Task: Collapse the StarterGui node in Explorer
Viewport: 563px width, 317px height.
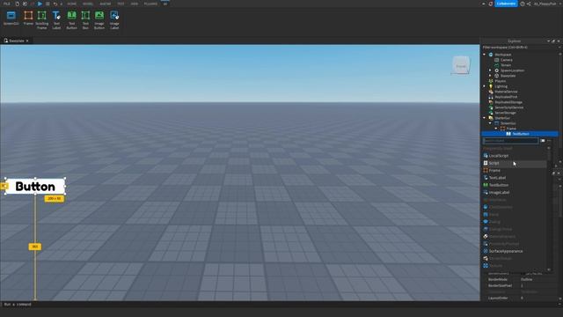Action: (484, 118)
